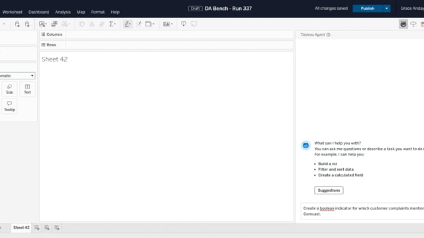Image resolution: width=424 pixels, height=238 pixels.
Task: Toggle the highlight pen toolbar icon
Action: pyautogui.click(x=127, y=24)
